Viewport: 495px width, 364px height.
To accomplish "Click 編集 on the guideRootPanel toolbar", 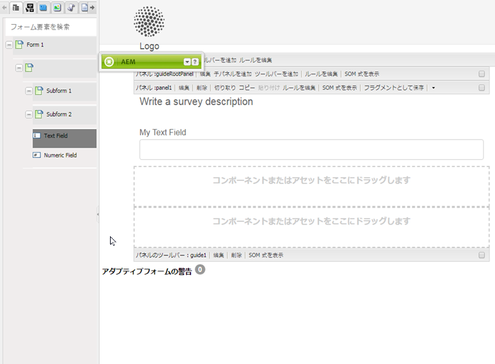I will [x=205, y=73].
